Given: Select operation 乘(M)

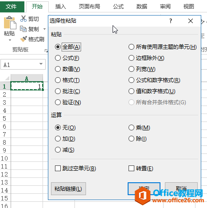Looking at the screenshot, I should (139, 127).
